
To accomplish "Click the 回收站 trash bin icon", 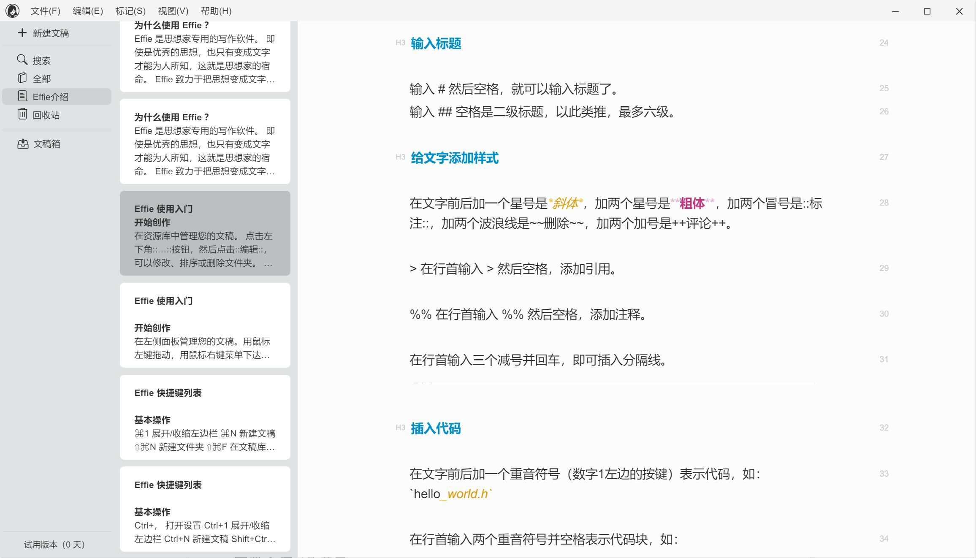I will tap(22, 114).
